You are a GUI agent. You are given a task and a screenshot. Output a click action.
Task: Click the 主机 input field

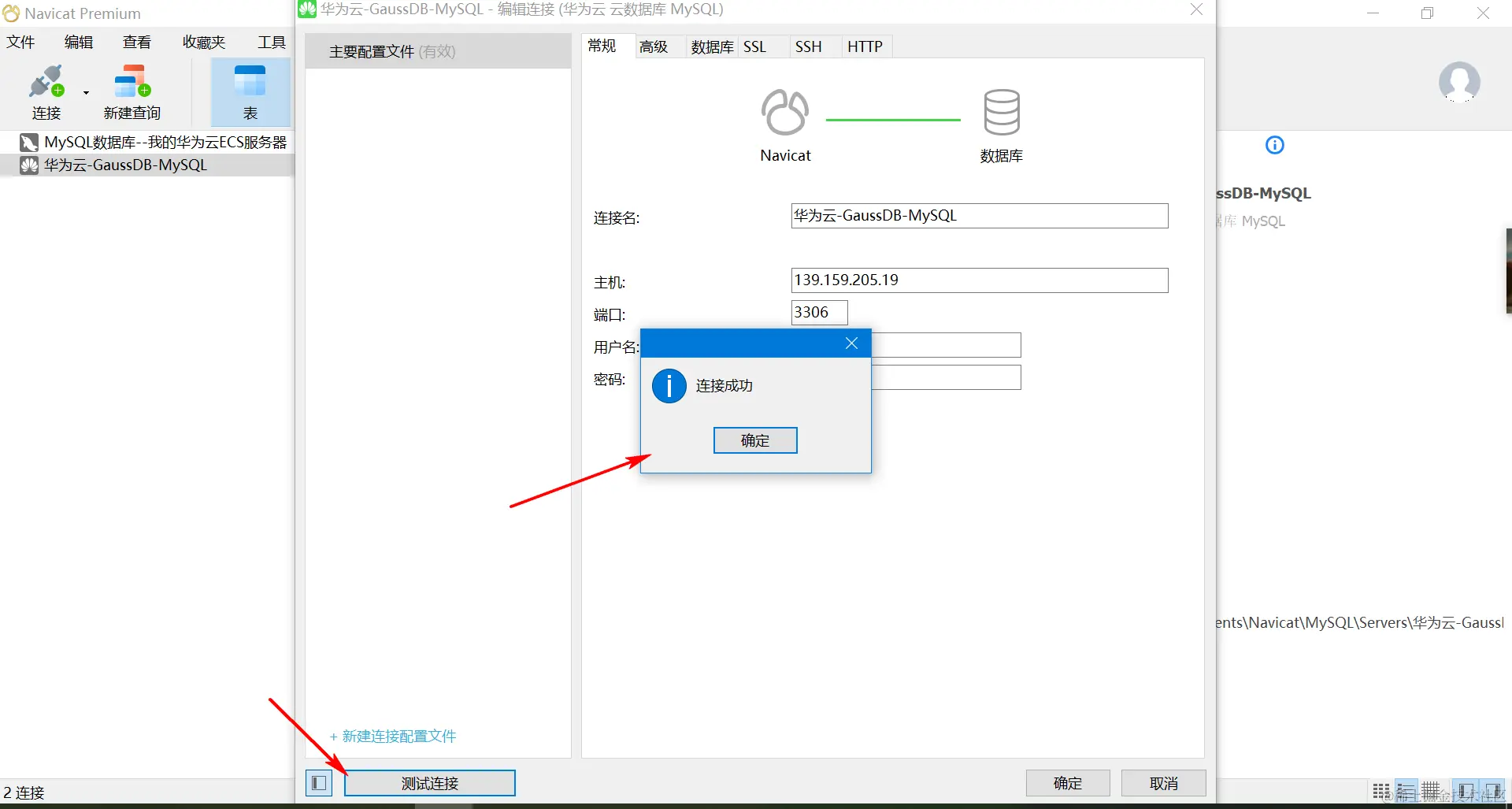coord(979,280)
